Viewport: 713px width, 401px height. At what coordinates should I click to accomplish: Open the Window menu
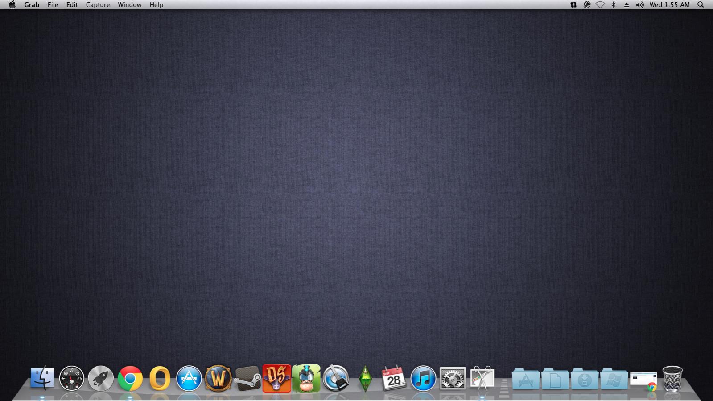[x=130, y=5]
